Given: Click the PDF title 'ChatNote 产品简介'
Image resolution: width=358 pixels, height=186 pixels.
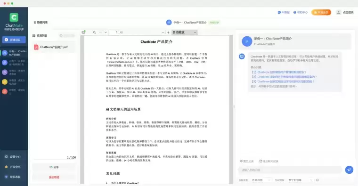Looking at the screenshot, I should tap(156, 42).
